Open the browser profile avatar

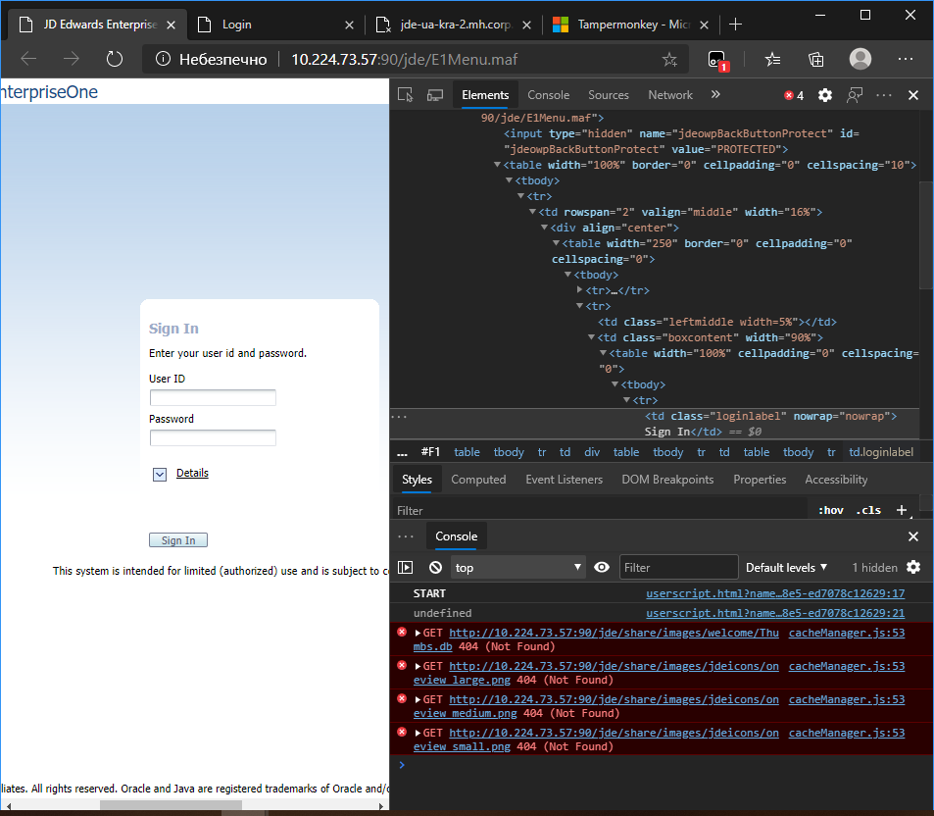[860, 59]
